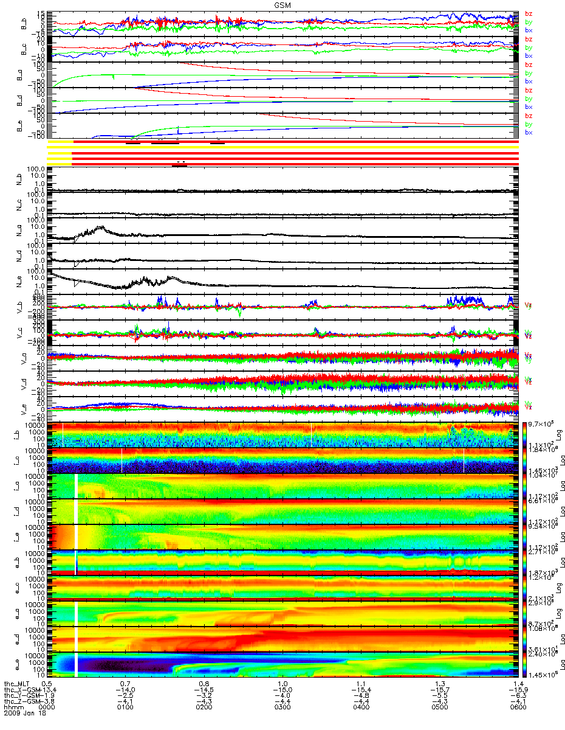Click the GSM plot title
Viewport: 565px width, 730px height.
[x=281, y=5]
